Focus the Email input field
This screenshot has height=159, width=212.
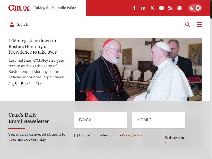tap(159, 120)
